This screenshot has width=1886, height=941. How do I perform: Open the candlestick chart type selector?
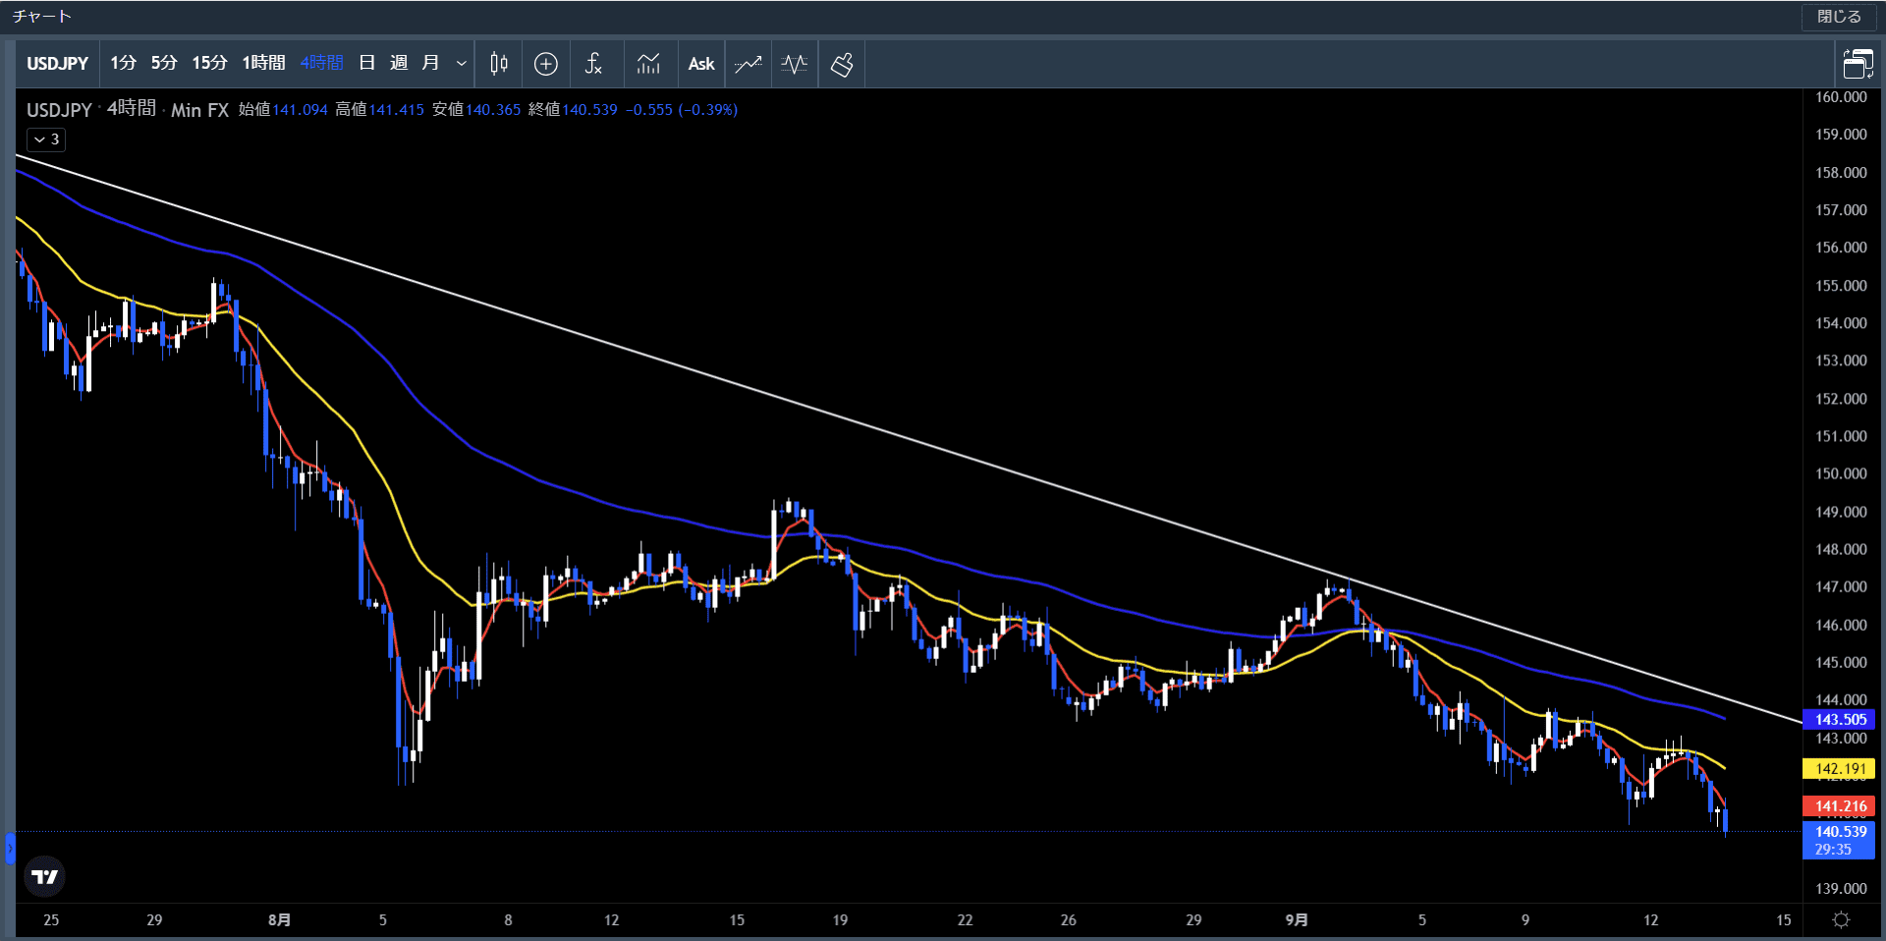click(499, 64)
